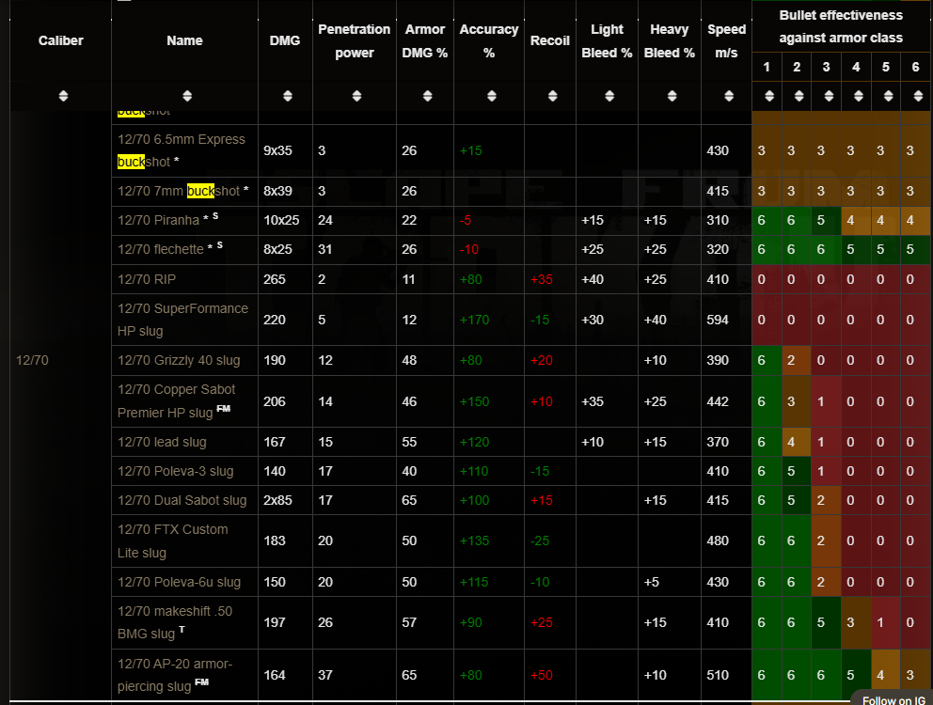Sort by Speed m/s arrows
The image size is (933, 705).
click(726, 96)
